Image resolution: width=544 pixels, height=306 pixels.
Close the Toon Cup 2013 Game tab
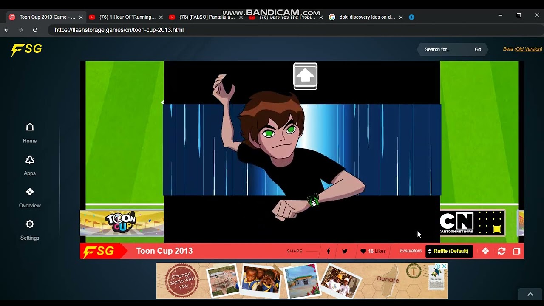coord(81,17)
